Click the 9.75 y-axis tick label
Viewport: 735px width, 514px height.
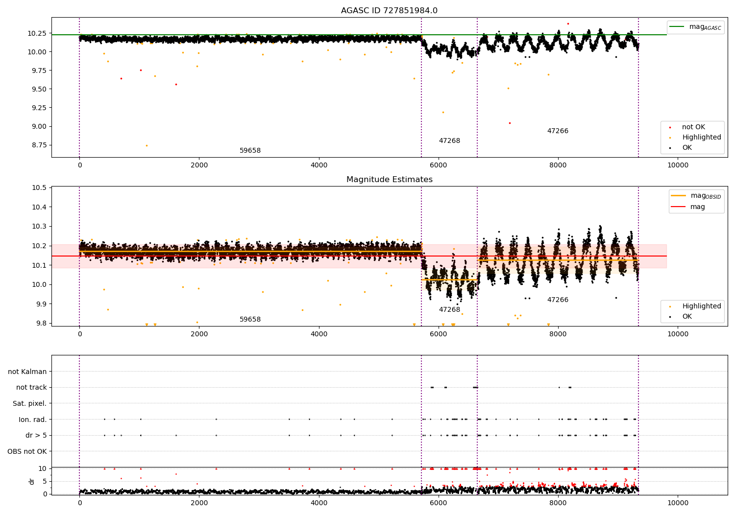click(x=39, y=71)
